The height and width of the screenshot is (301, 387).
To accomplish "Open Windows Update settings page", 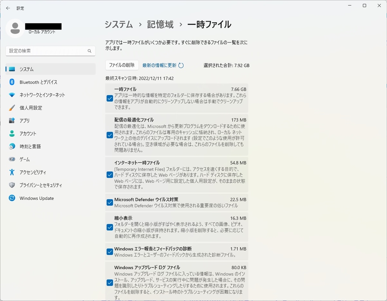I will pyautogui.click(x=51, y=198).
